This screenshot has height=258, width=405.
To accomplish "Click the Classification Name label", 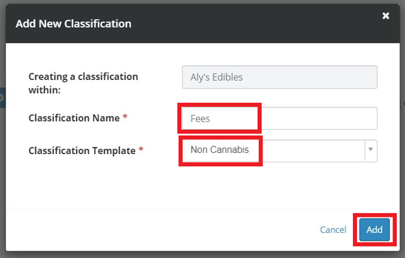I will [74, 118].
